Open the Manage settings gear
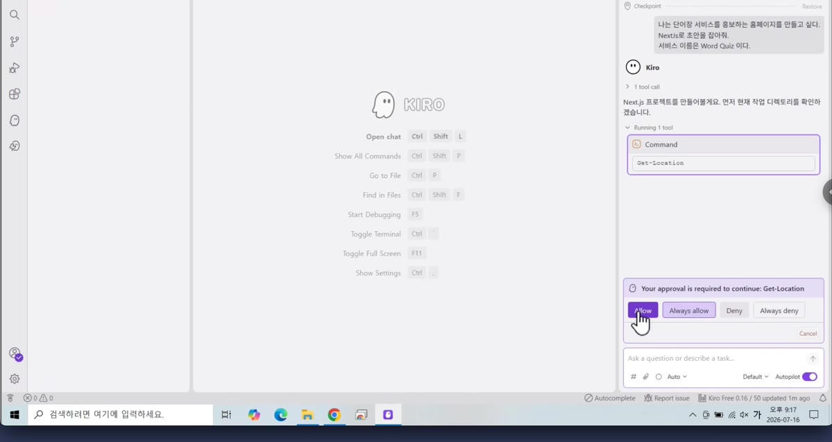832x442 pixels. pyautogui.click(x=15, y=379)
